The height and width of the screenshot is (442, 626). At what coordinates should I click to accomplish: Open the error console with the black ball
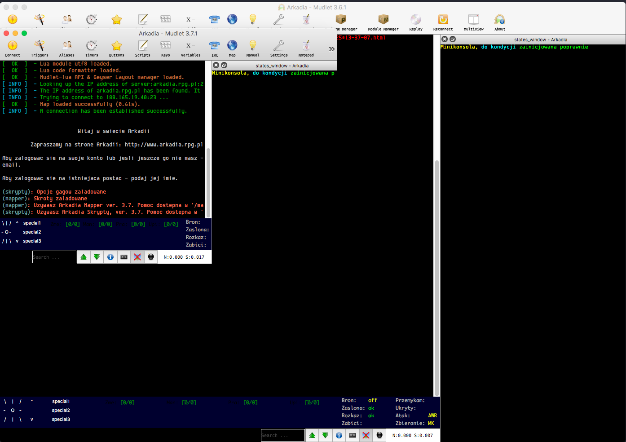point(379,435)
